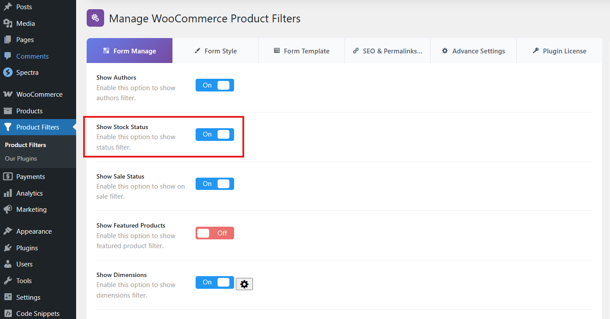Click the Advance Settings cog icon
The height and width of the screenshot is (319, 610).
click(x=445, y=51)
